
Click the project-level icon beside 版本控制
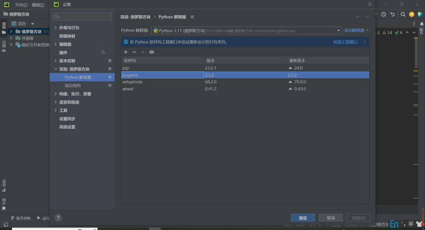[110, 61]
